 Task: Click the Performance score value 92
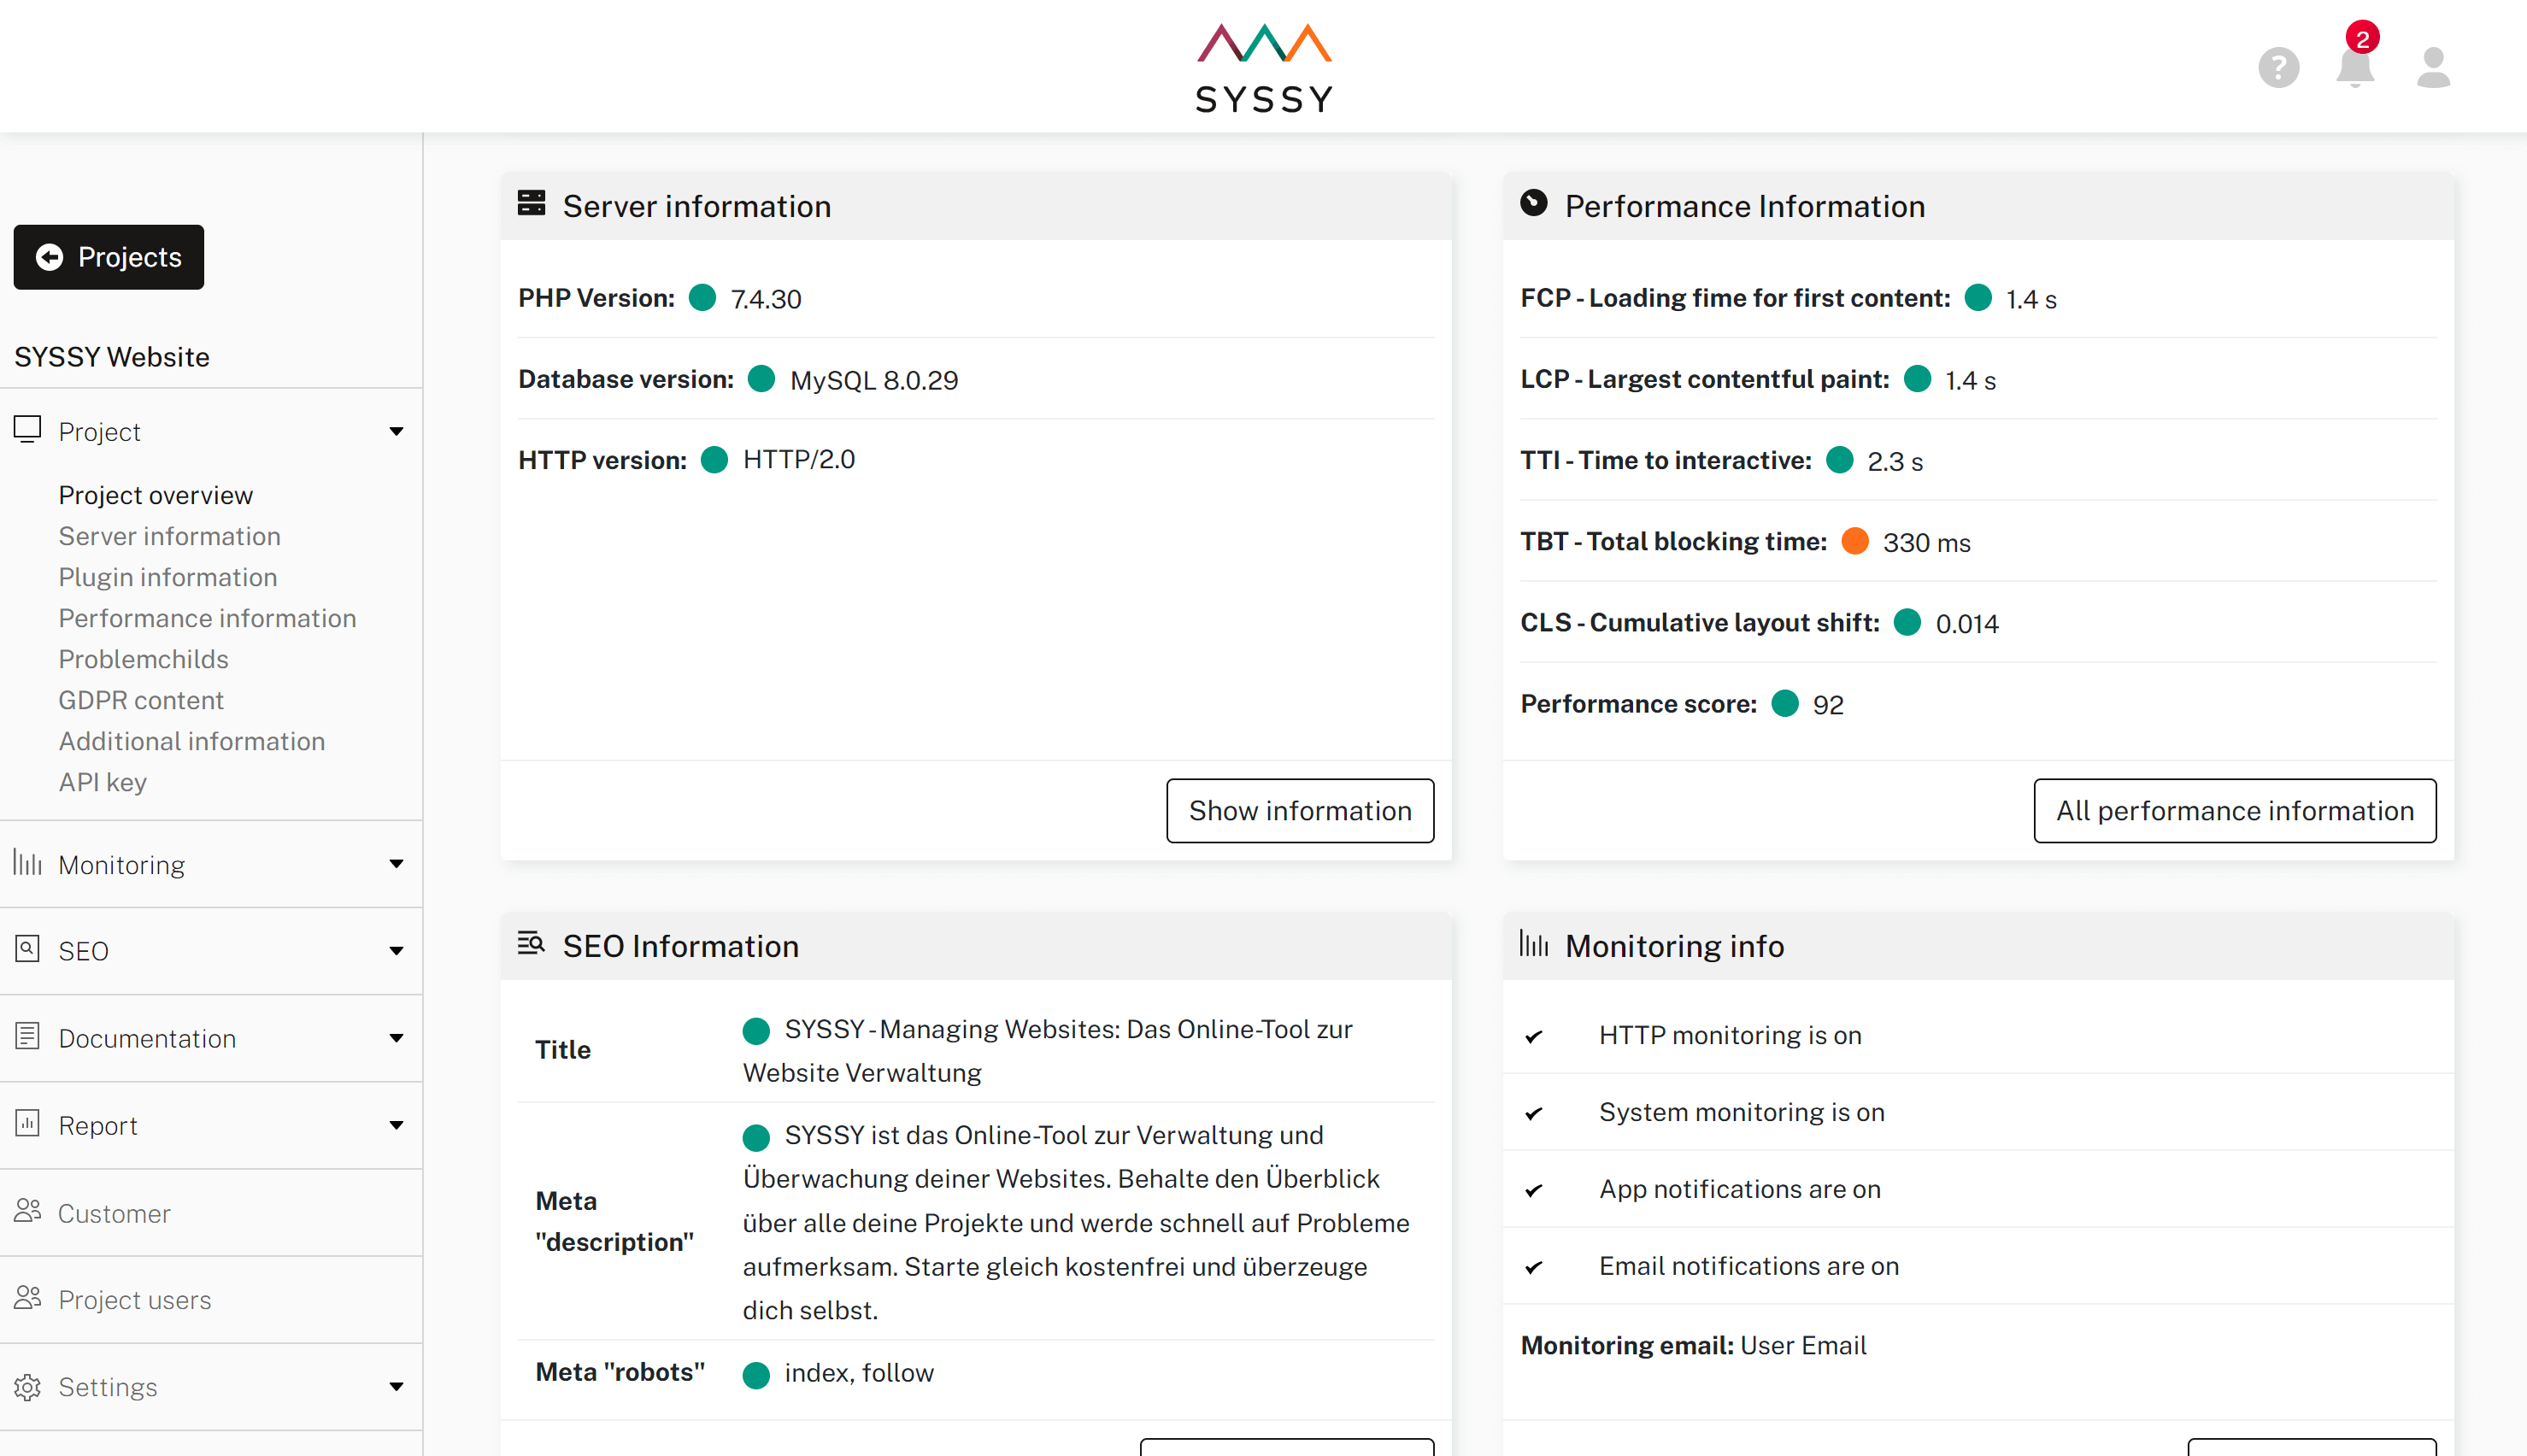tap(1828, 705)
